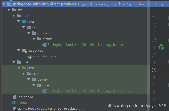Click the blue java sources root icon
This screenshot has height=111, width=169.
point(24,22)
